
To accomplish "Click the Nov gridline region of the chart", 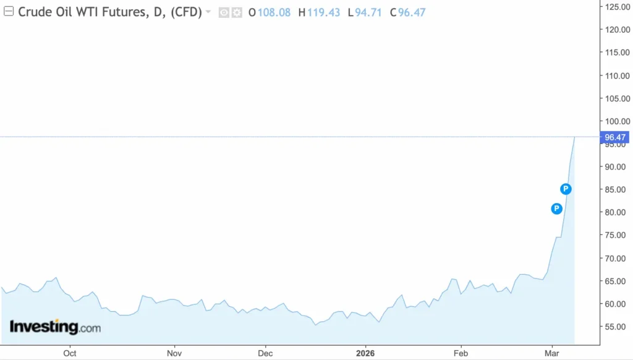I will click(174, 303).
